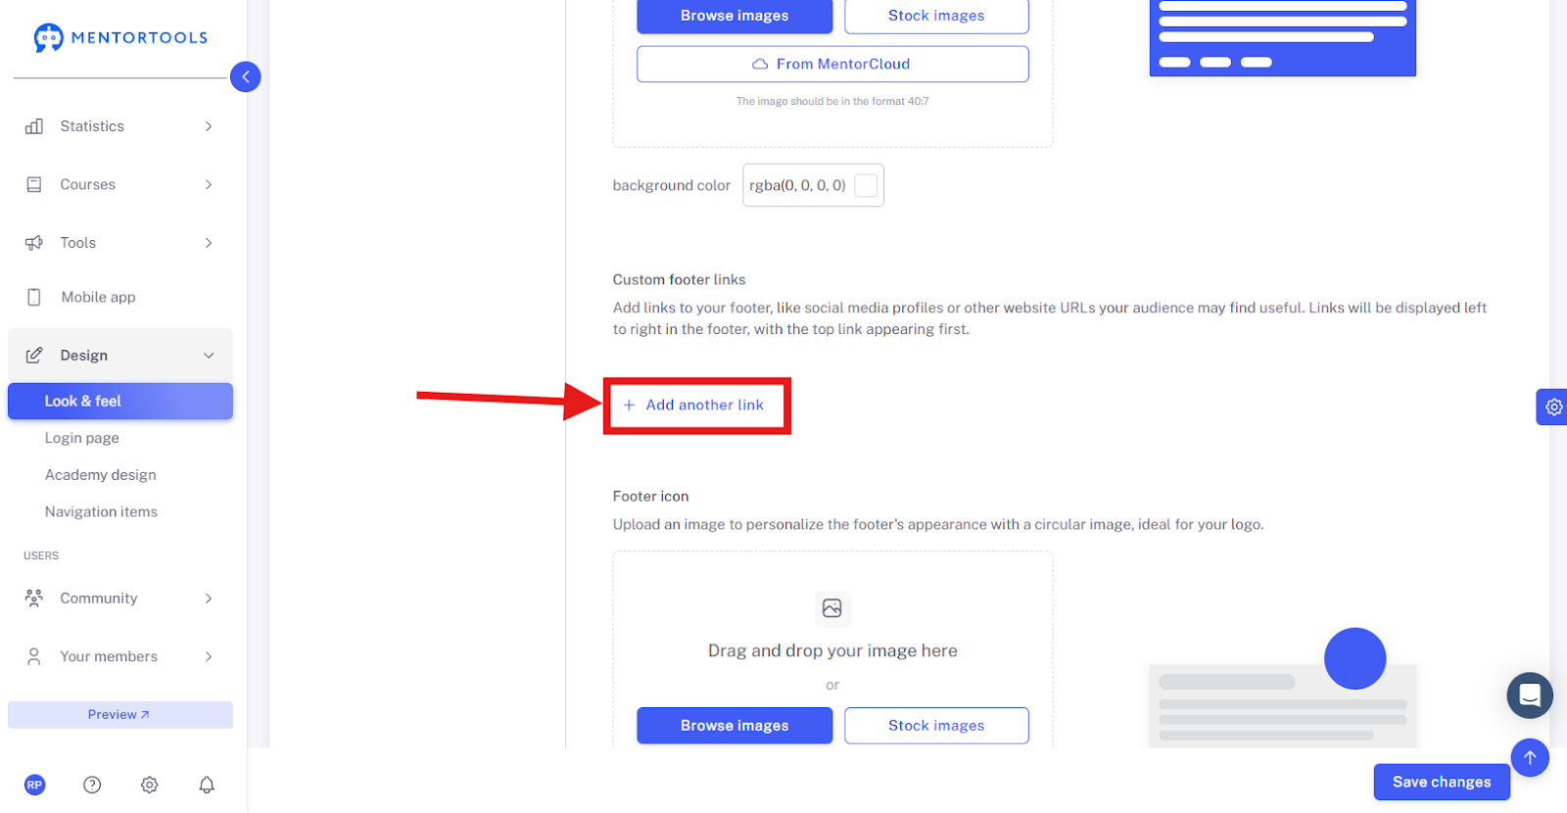Open the Login page submenu item
The width and height of the screenshot is (1567, 813).
[x=82, y=438]
